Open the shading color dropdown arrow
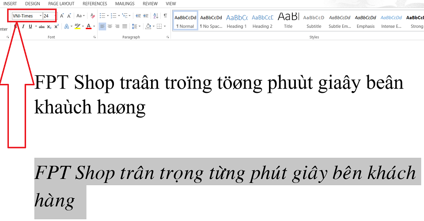The width and height of the screenshot is (424, 221). pos(153,27)
